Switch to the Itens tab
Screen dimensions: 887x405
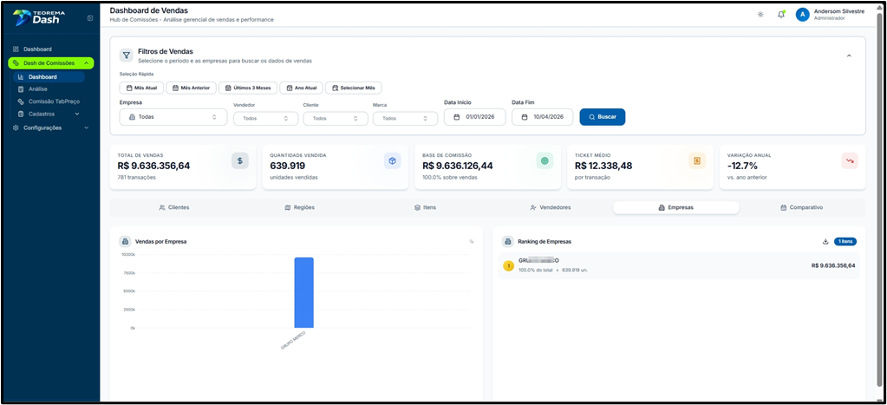425,207
